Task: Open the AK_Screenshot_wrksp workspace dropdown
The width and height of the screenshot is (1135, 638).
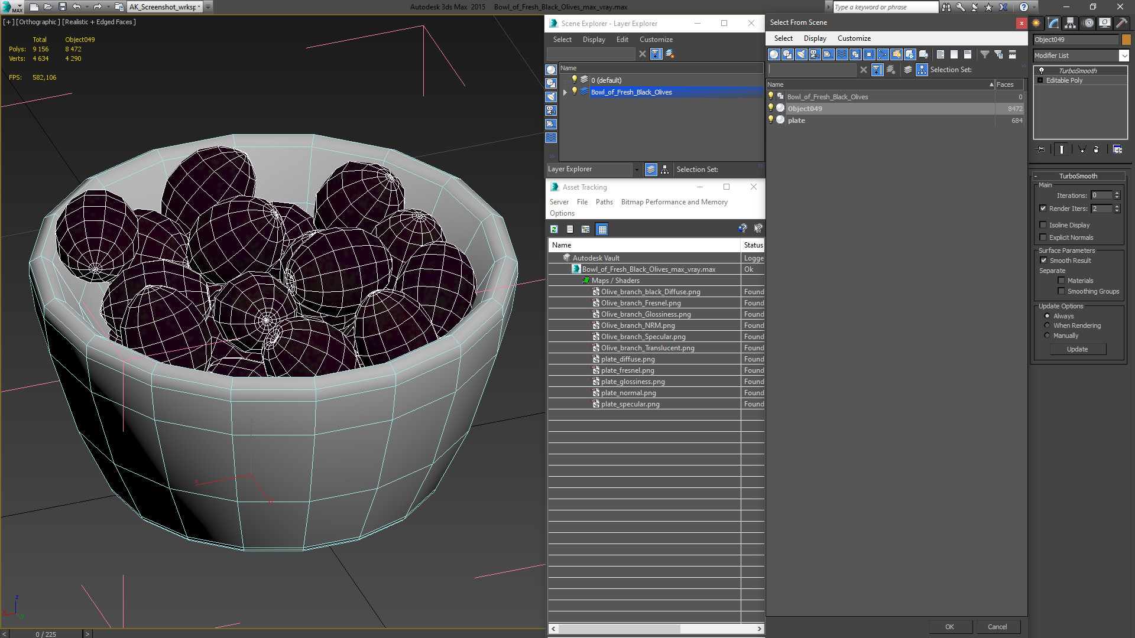Action: pyautogui.click(x=166, y=7)
